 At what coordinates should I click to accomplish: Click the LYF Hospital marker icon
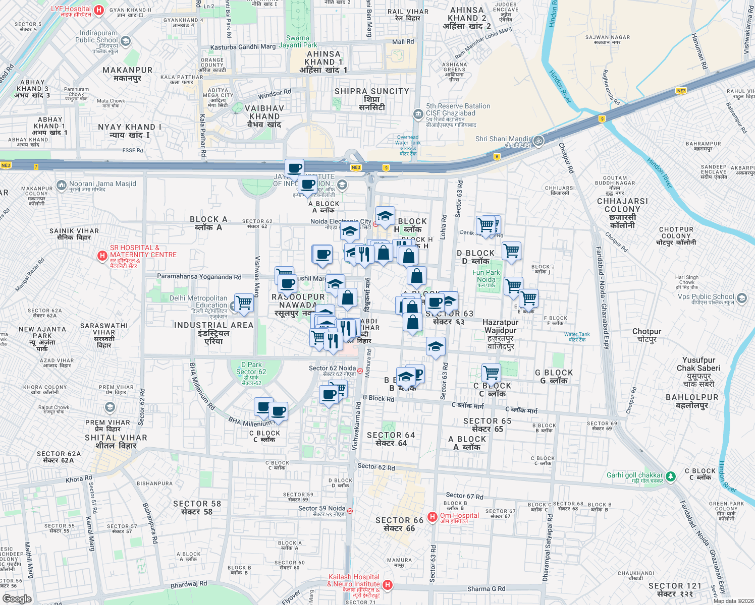tap(99, 9)
